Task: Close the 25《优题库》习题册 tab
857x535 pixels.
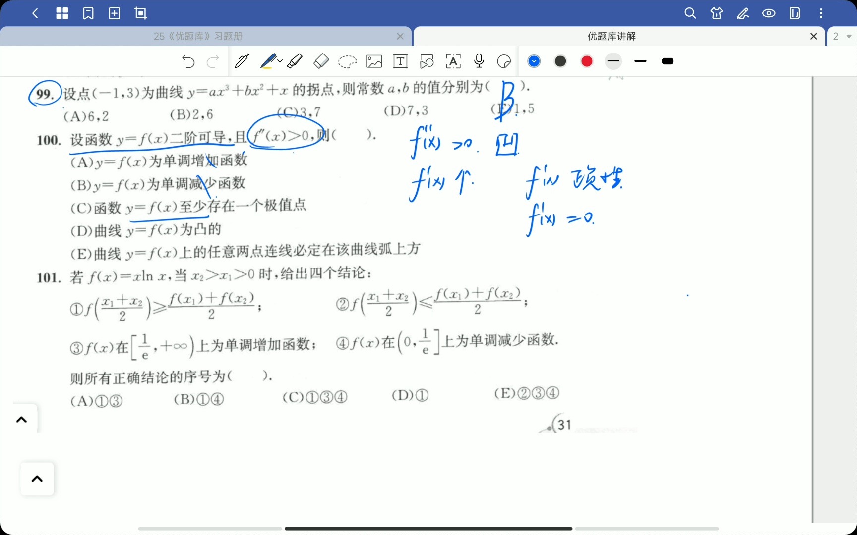Action: click(400, 36)
